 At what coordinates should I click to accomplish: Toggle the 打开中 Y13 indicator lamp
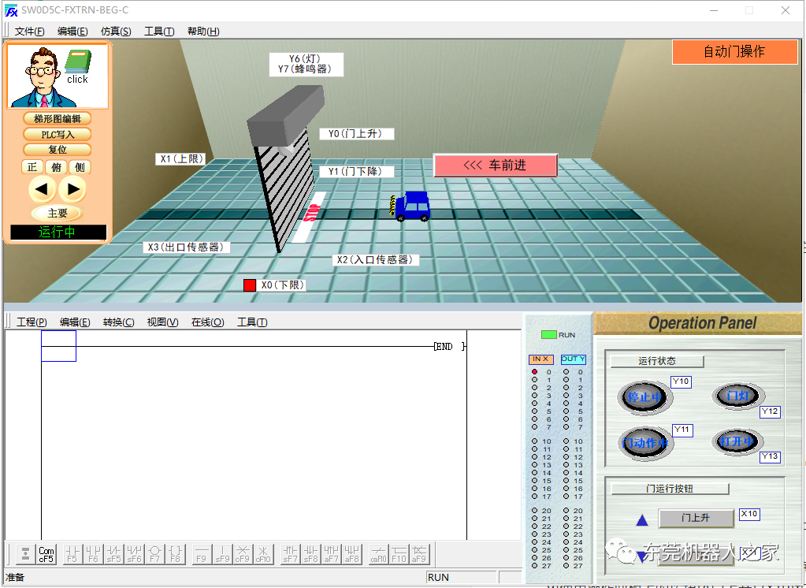(737, 441)
